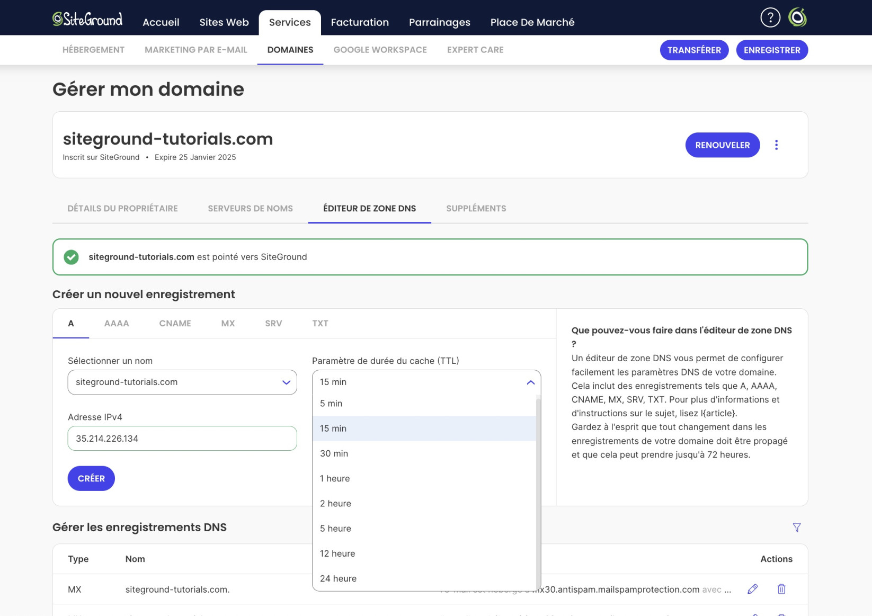
Task: Collapse the TTL dropdown with chevron
Action: [x=530, y=382]
